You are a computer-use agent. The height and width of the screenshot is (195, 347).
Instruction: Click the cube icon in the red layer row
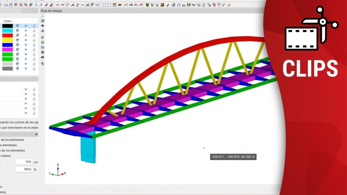point(17,35)
